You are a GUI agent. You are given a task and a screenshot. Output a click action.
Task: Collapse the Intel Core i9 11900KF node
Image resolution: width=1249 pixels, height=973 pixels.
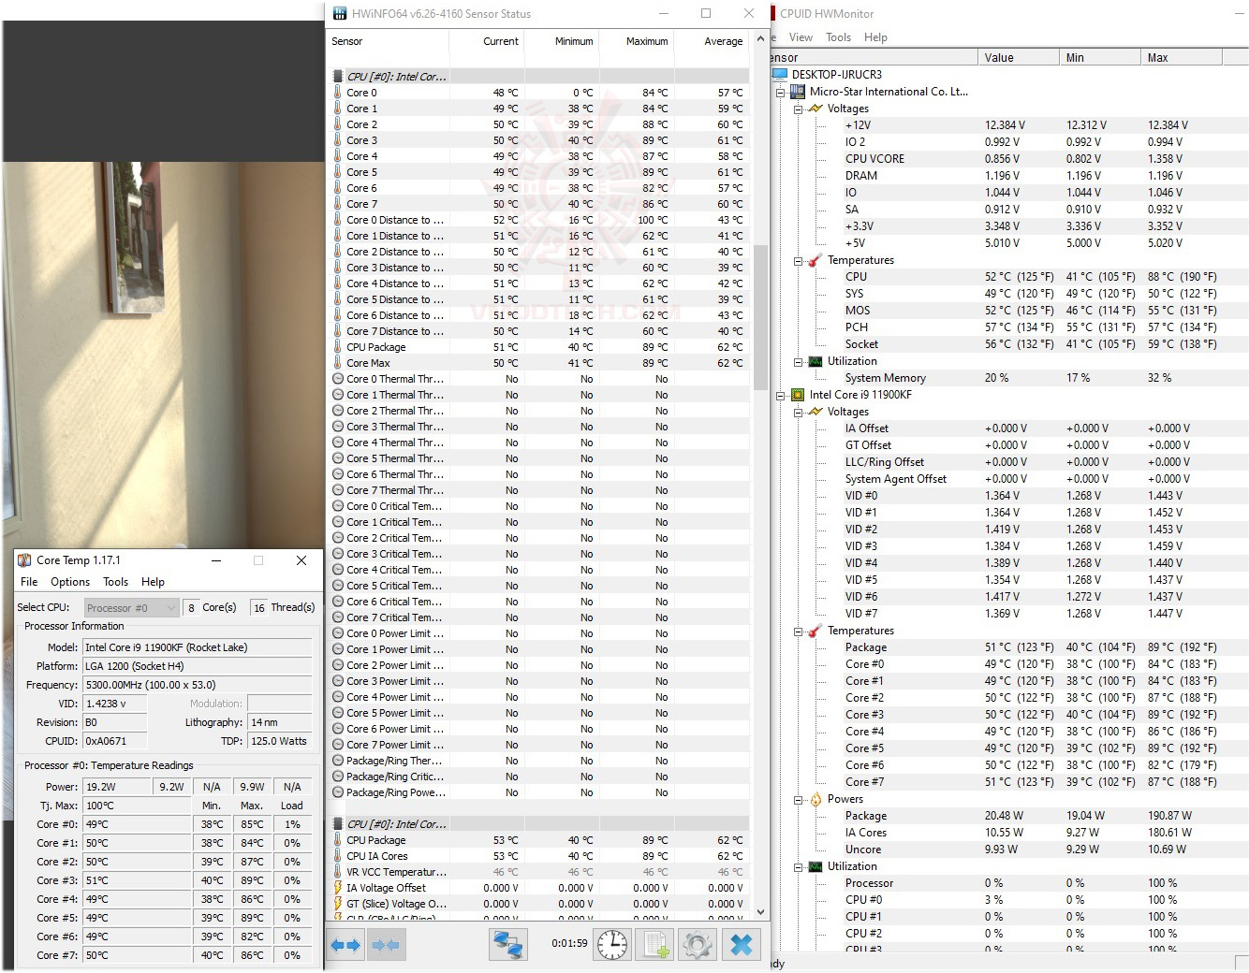click(x=780, y=395)
